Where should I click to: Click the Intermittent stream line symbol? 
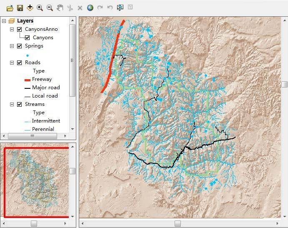[x=28, y=122]
